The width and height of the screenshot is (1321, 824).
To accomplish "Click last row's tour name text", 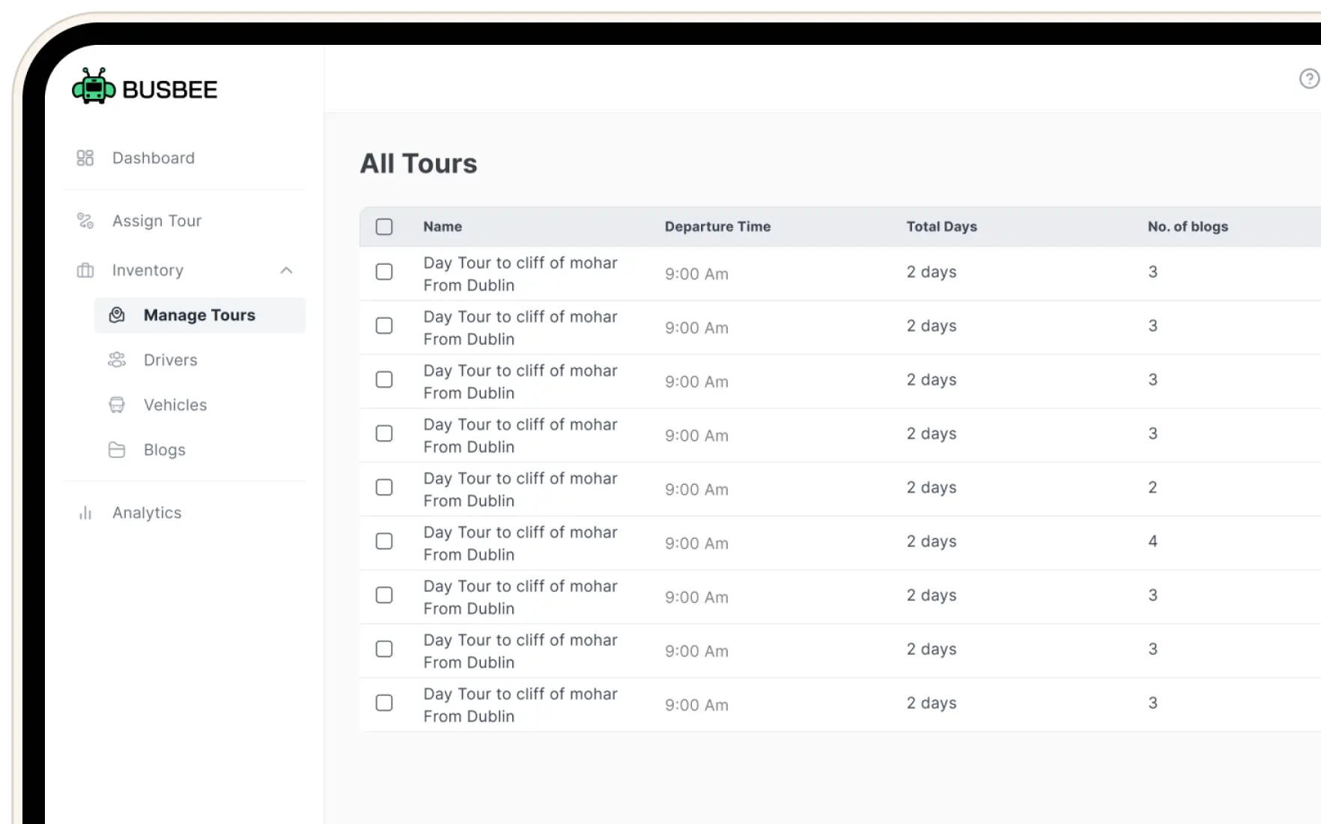I will pos(520,705).
